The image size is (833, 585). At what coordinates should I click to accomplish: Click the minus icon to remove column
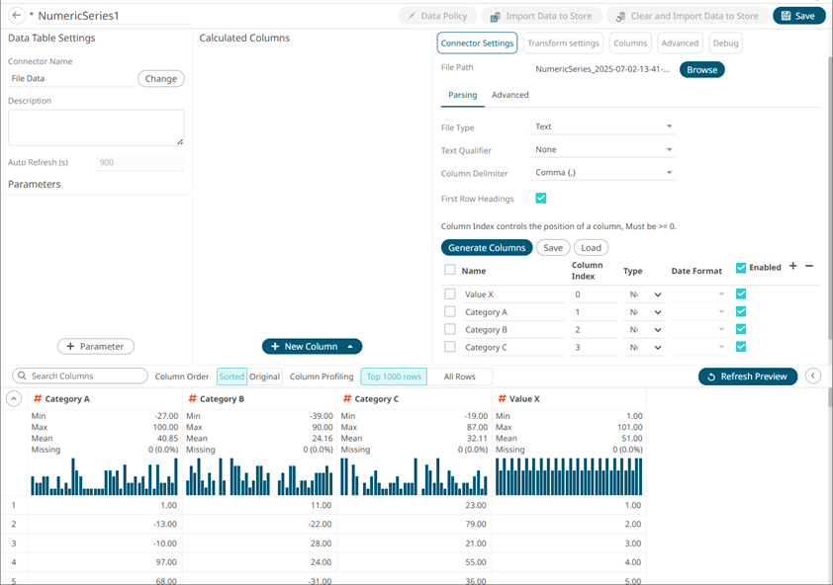pyautogui.click(x=809, y=267)
